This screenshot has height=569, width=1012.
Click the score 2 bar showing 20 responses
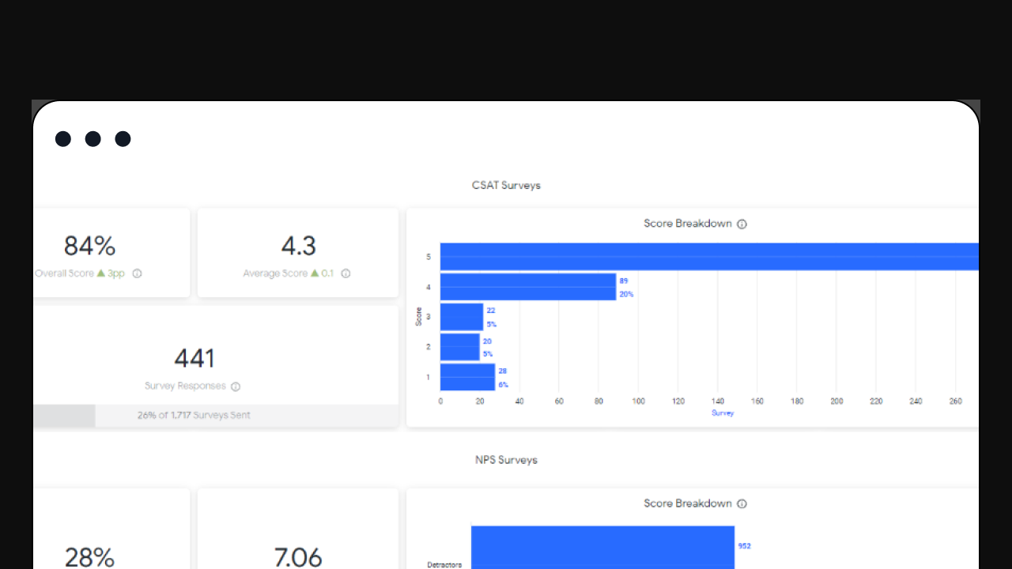point(459,347)
